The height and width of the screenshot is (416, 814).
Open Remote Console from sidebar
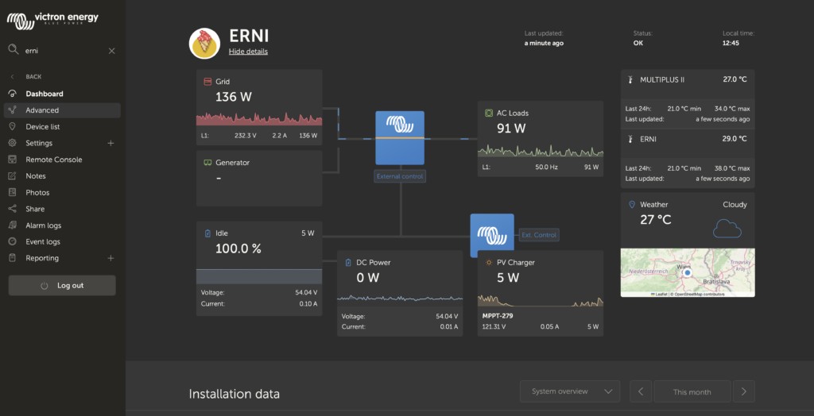tap(53, 160)
